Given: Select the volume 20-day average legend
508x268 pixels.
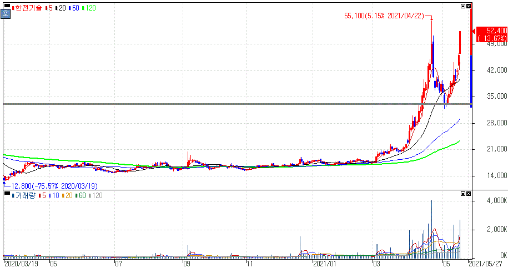Looking at the screenshot, I should click(68, 195).
